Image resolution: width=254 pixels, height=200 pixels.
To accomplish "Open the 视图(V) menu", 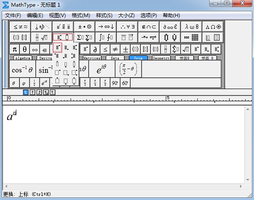I will click(x=57, y=15).
